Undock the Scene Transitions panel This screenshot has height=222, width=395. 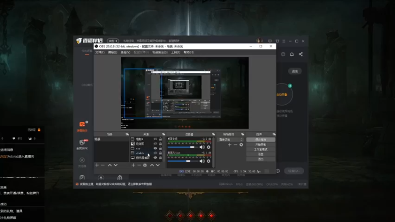click(x=242, y=134)
